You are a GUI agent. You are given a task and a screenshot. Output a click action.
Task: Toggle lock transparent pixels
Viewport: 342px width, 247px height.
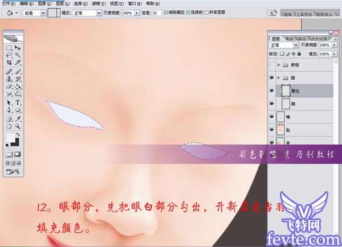282,53
